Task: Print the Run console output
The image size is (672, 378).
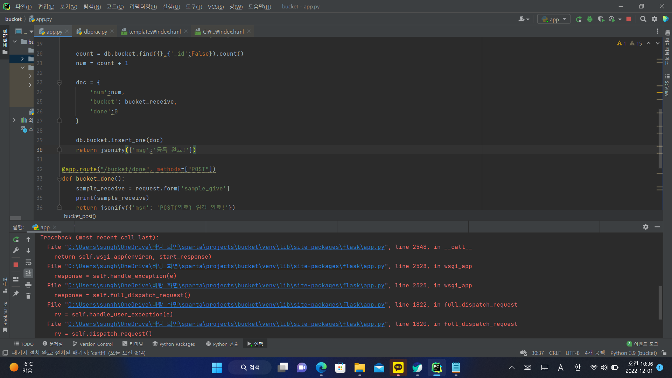Action: (x=28, y=285)
